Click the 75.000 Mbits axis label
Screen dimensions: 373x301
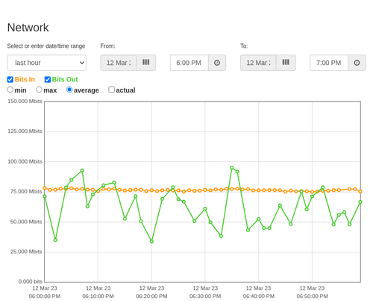click(26, 191)
